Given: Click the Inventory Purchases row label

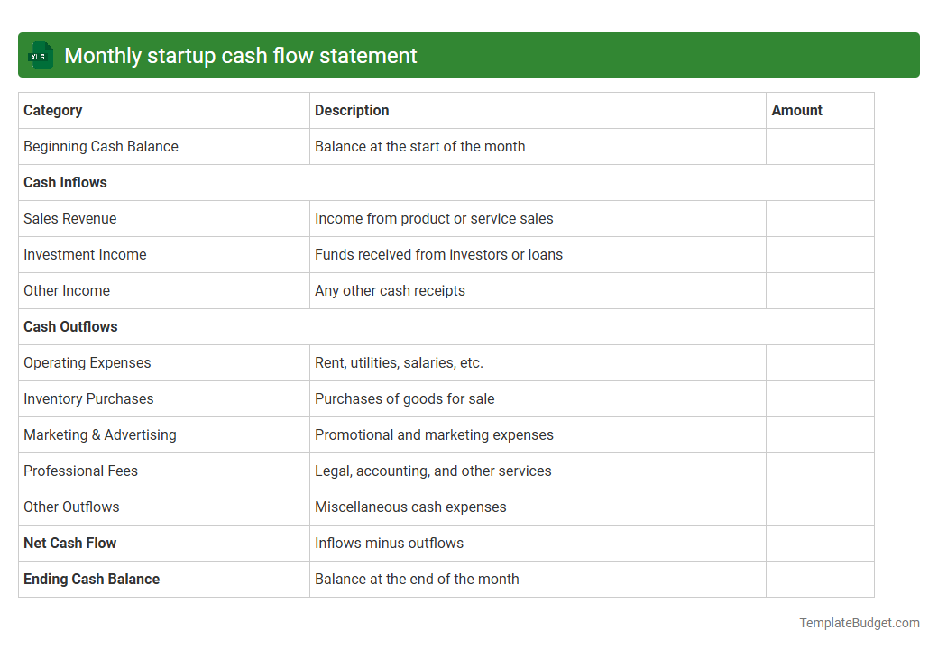Looking at the screenshot, I should click(87, 398).
